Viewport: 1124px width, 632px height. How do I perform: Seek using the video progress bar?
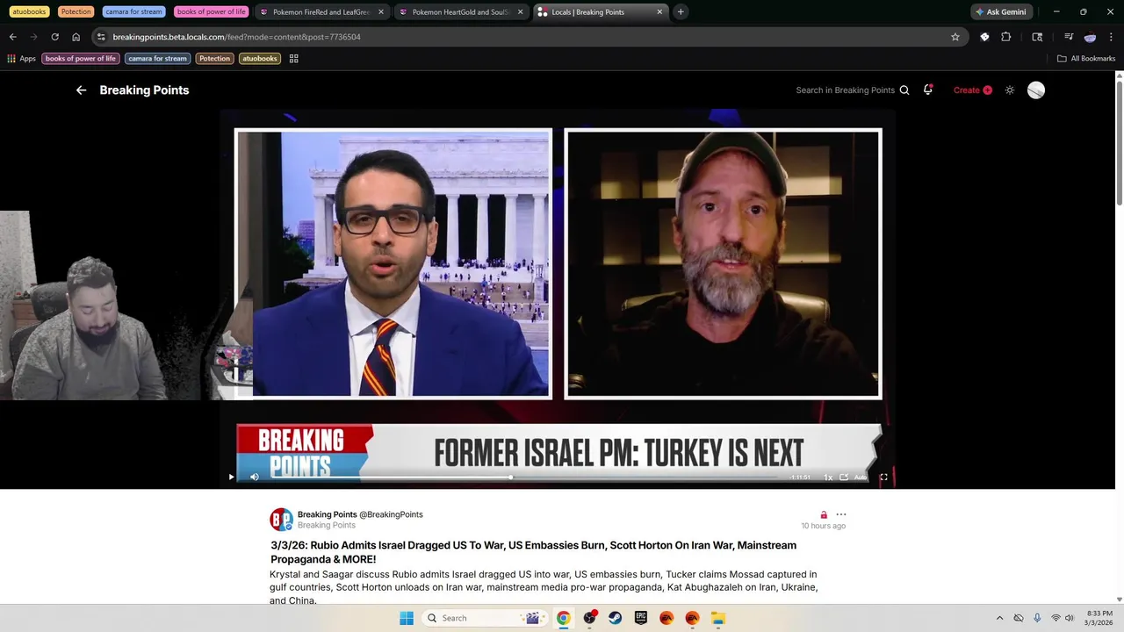click(523, 477)
